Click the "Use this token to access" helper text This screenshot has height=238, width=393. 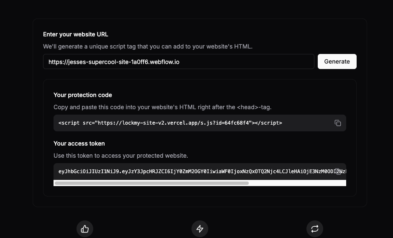tap(121, 156)
